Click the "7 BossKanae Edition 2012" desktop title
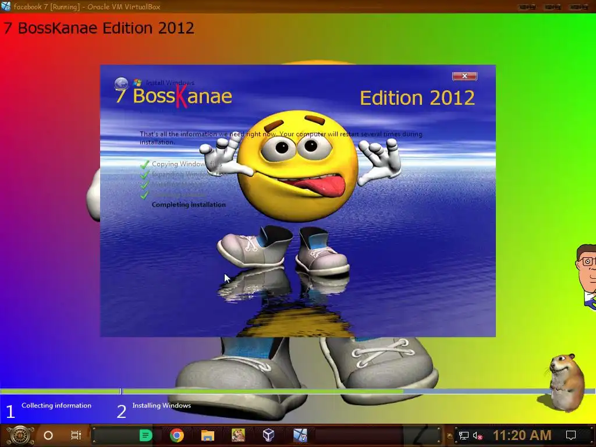The image size is (596, 447). click(99, 28)
